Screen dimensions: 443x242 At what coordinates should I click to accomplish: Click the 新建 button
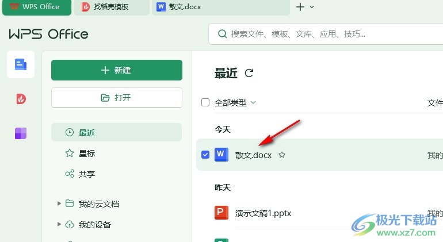[x=117, y=70]
